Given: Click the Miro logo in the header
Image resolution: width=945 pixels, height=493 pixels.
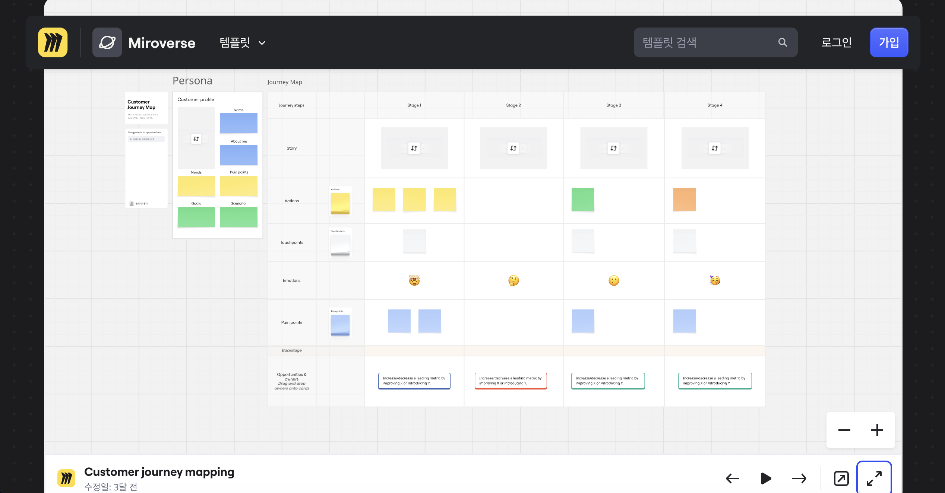Looking at the screenshot, I should pyautogui.click(x=53, y=42).
